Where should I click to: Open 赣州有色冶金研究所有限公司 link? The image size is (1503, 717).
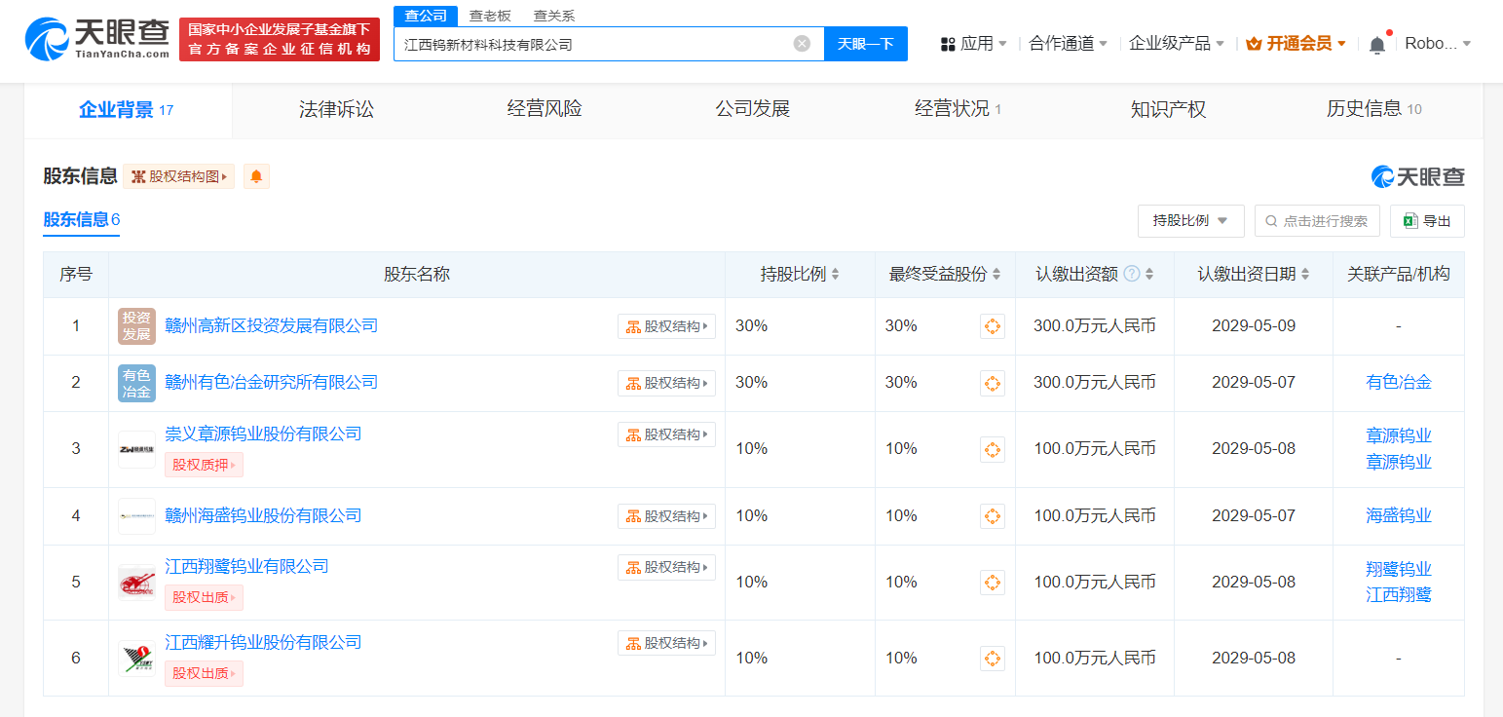click(272, 383)
